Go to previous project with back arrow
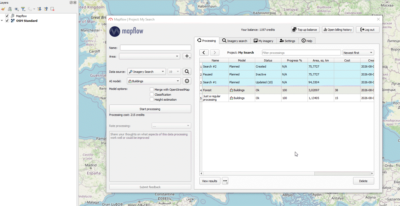 [204, 53]
